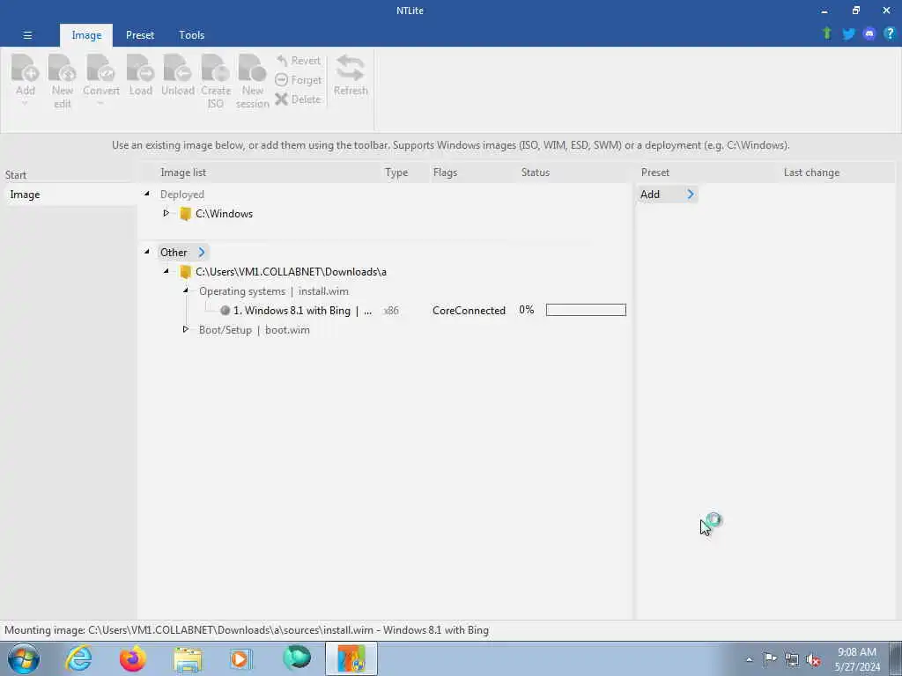Collapse the C:\Users\VM1.COLLABNET\Downloads\a node
Viewport: 902px width, 676px height.
166,271
